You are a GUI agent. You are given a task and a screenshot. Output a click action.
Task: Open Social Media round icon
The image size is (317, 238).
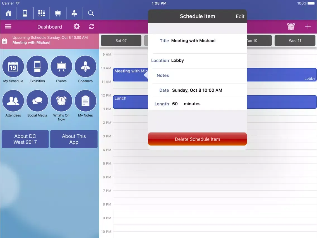tap(37, 101)
